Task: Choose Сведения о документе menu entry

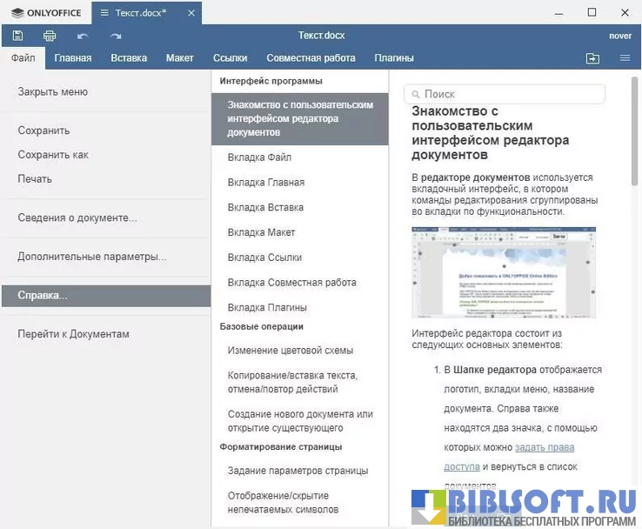Action: click(77, 218)
